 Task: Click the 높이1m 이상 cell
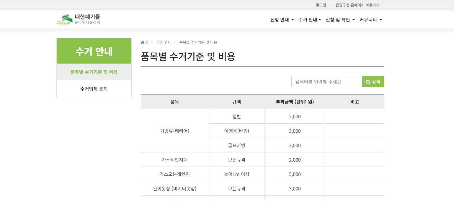click(237, 174)
